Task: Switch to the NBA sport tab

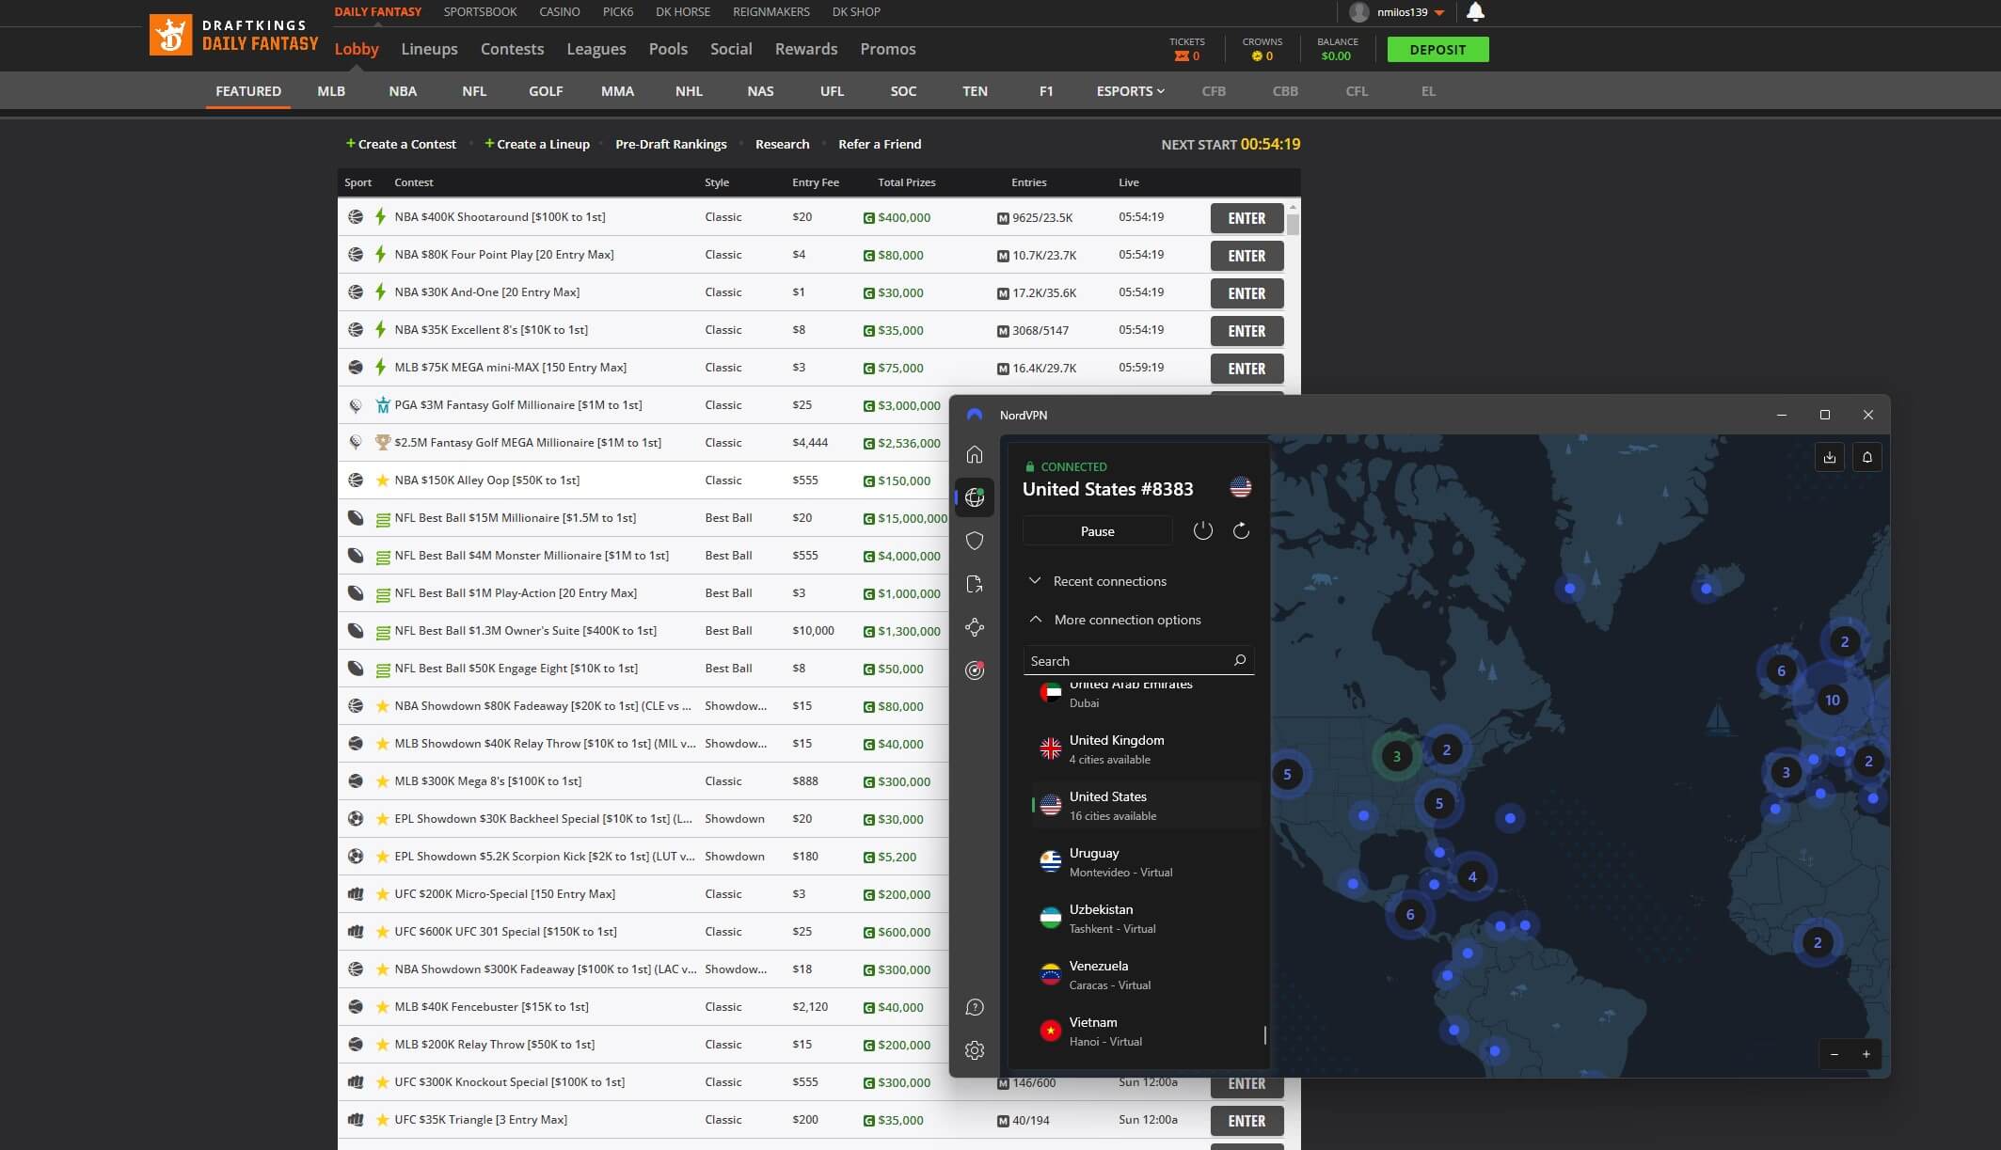Action: [403, 91]
